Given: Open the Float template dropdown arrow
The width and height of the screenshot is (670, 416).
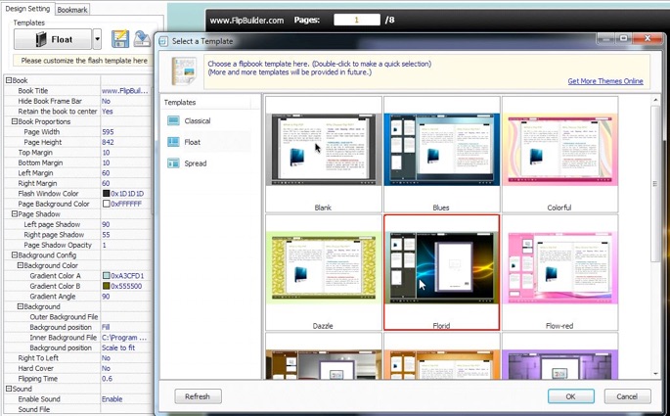Looking at the screenshot, I should click(97, 40).
